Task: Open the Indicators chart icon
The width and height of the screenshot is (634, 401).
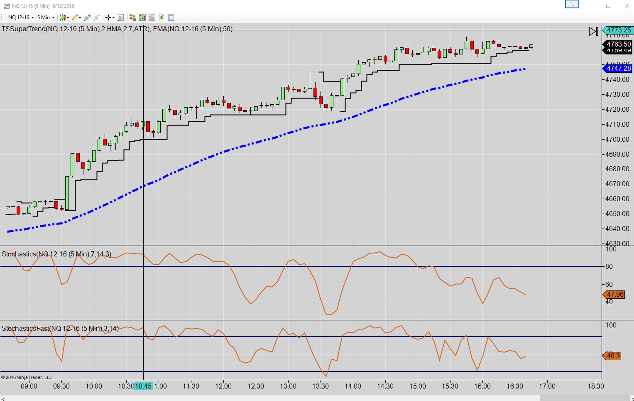Action: click(x=152, y=17)
